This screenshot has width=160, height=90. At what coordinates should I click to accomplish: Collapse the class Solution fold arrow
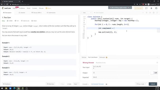coord(85,17)
